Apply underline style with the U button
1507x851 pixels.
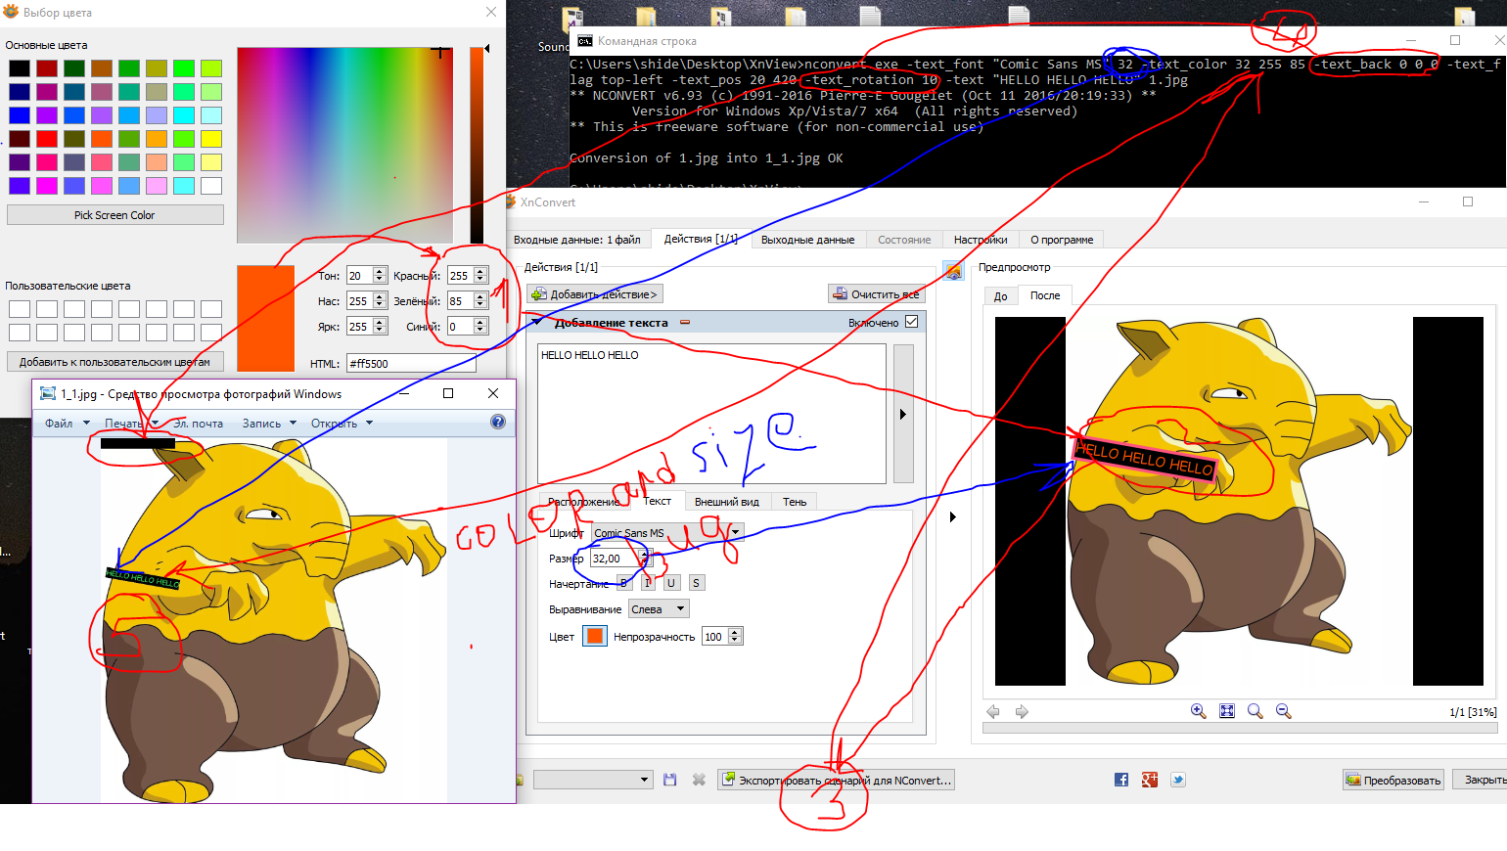pyautogui.click(x=671, y=583)
